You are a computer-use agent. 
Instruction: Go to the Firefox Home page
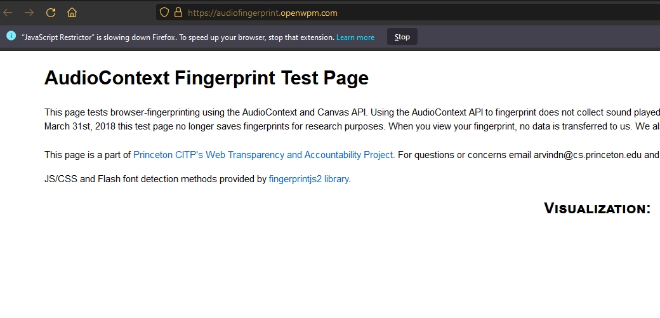(72, 12)
